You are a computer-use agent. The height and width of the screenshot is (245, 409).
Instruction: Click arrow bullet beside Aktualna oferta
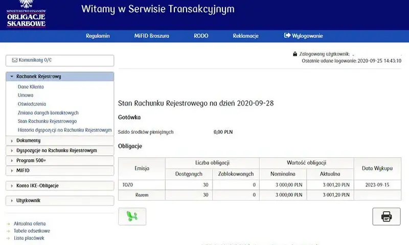8,224
